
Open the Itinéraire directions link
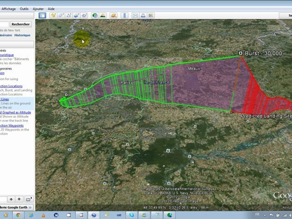pyautogui.click(x=6, y=35)
